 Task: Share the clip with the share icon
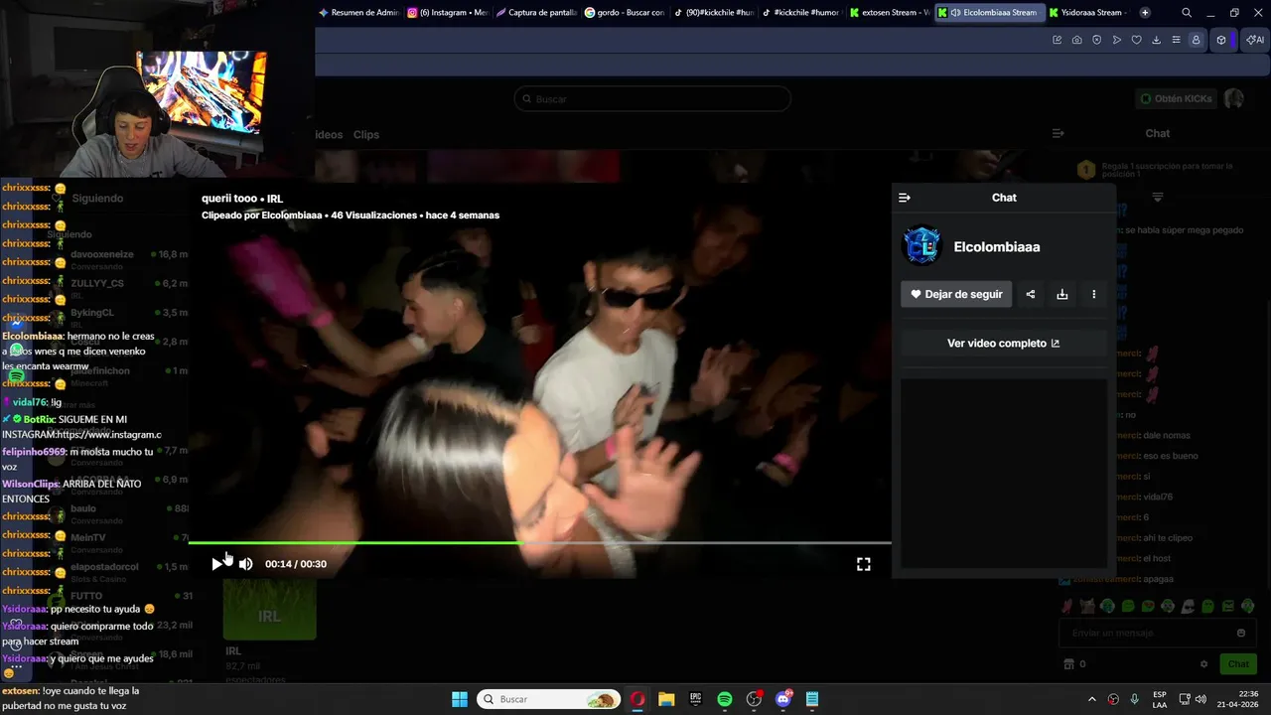tap(1031, 294)
